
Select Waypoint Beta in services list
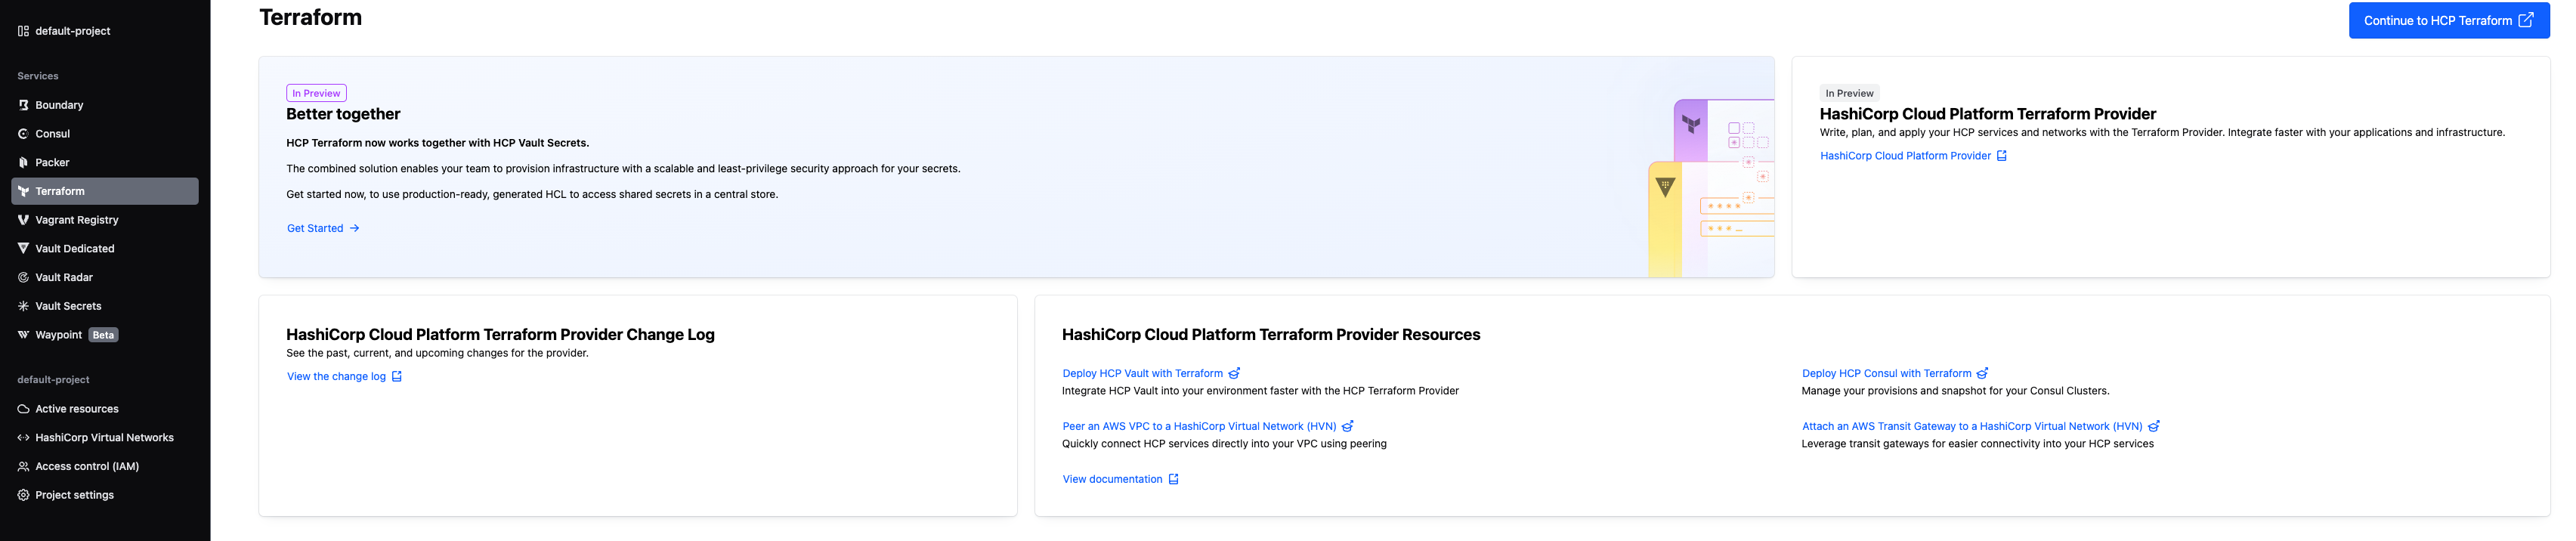pos(59,335)
